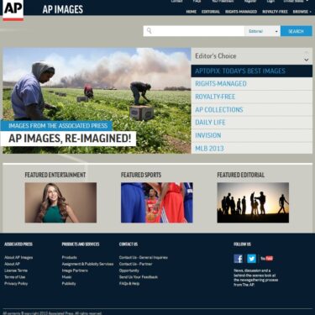This screenshot has width=315, height=315.
Task: Open Contact Us - General Inquiries link
Action: [144, 257]
